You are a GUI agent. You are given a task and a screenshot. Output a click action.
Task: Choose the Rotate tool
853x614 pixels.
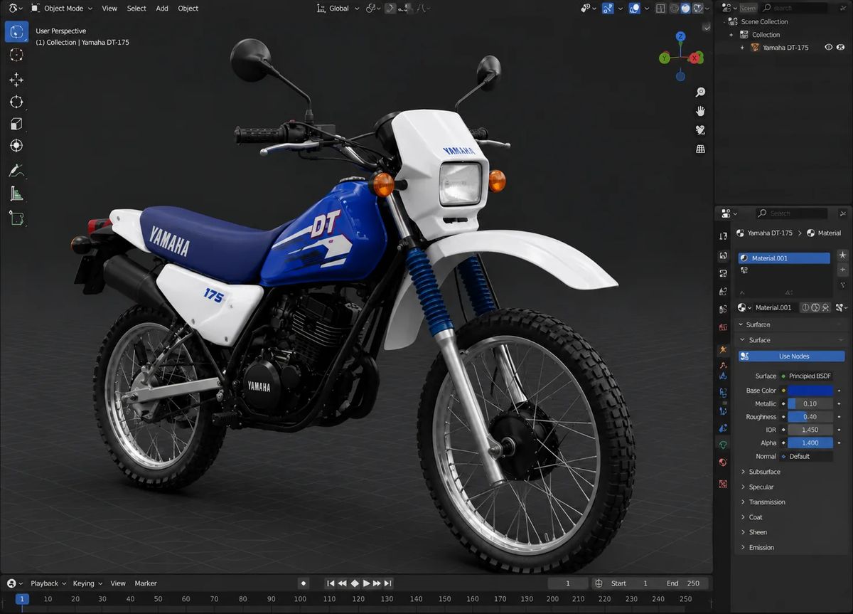[x=16, y=102]
